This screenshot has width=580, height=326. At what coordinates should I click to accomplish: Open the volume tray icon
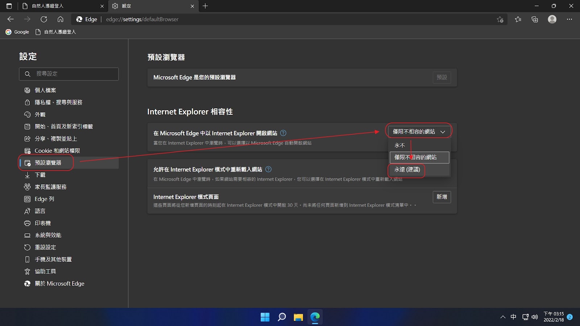(x=535, y=317)
